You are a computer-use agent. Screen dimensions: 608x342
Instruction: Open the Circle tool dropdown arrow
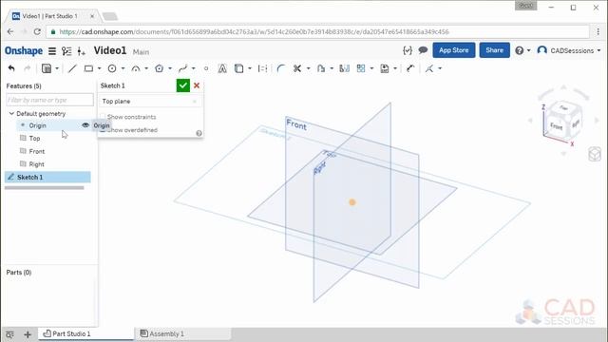click(x=123, y=68)
